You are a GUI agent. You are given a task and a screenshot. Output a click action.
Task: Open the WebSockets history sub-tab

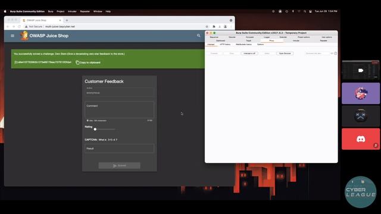point(243,45)
